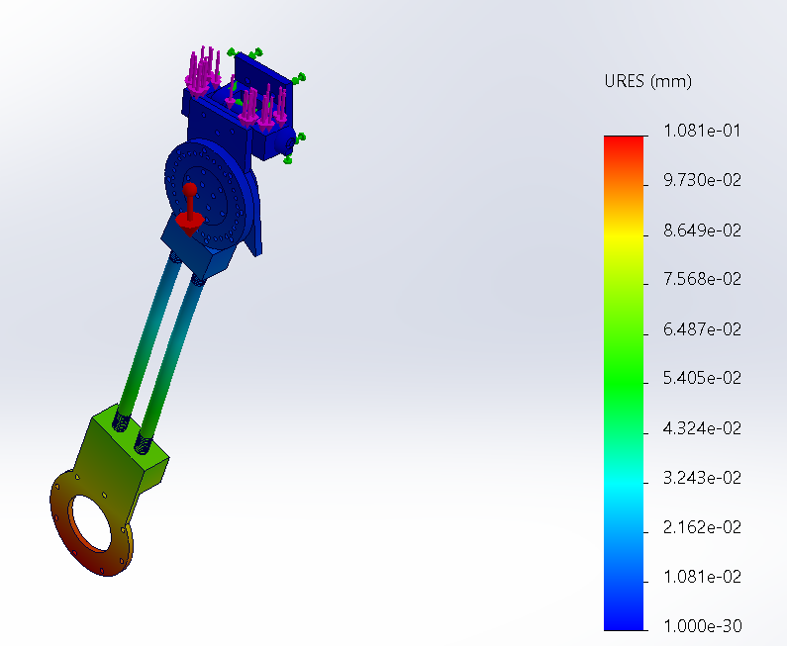The image size is (787, 646).
Task: Click legend value 5.405e-02
Action: 702,378
